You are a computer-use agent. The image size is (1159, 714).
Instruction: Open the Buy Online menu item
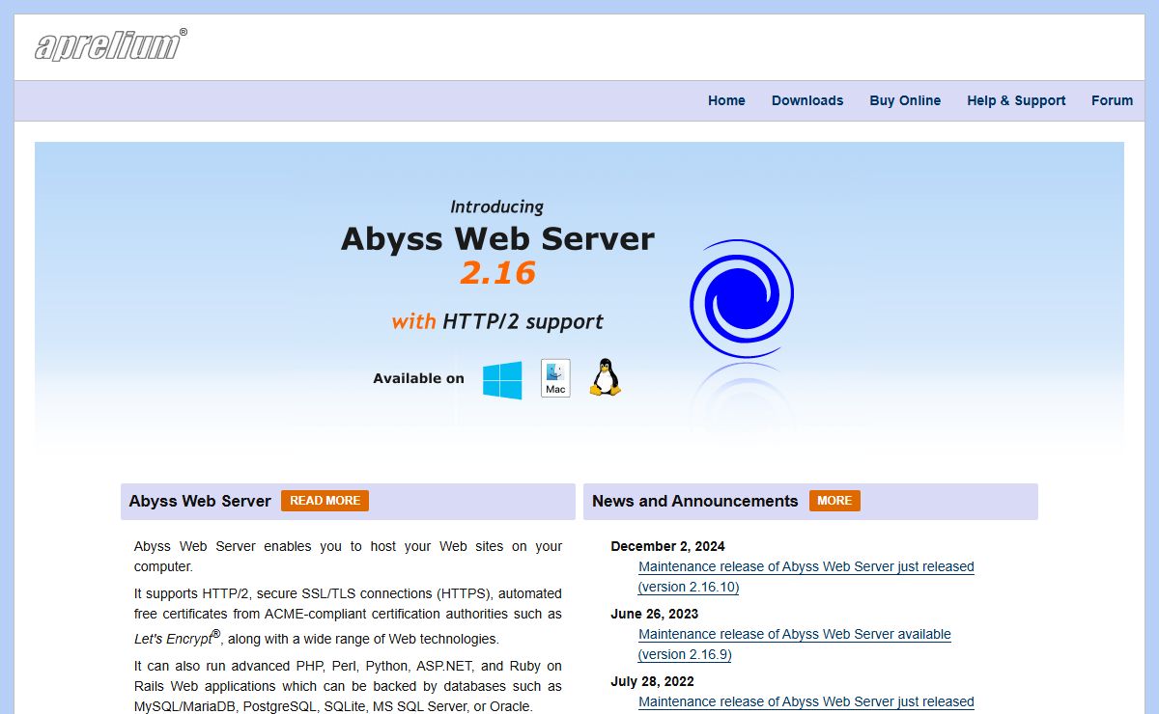[905, 100]
